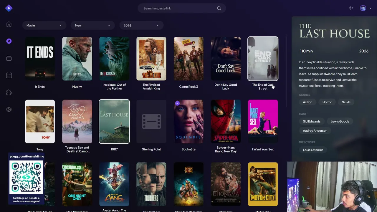Select the I Want Your Sex poster
This screenshot has height=212, width=377.
[x=263, y=121]
